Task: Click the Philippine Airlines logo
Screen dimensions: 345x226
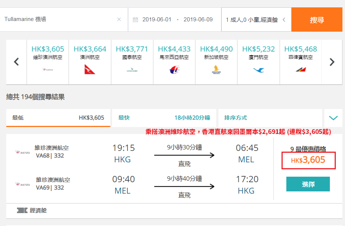Action: (301, 70)
